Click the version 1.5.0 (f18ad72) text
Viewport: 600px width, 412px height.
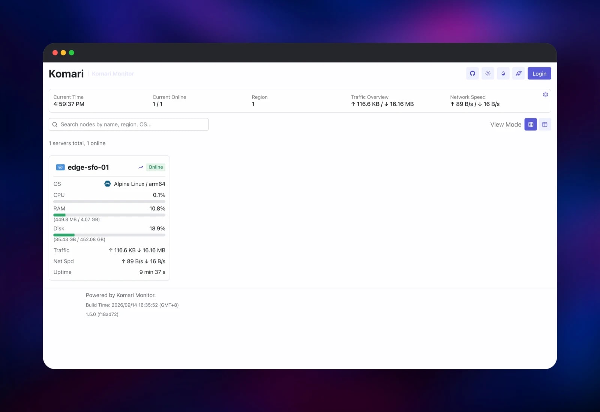[102, 314]
